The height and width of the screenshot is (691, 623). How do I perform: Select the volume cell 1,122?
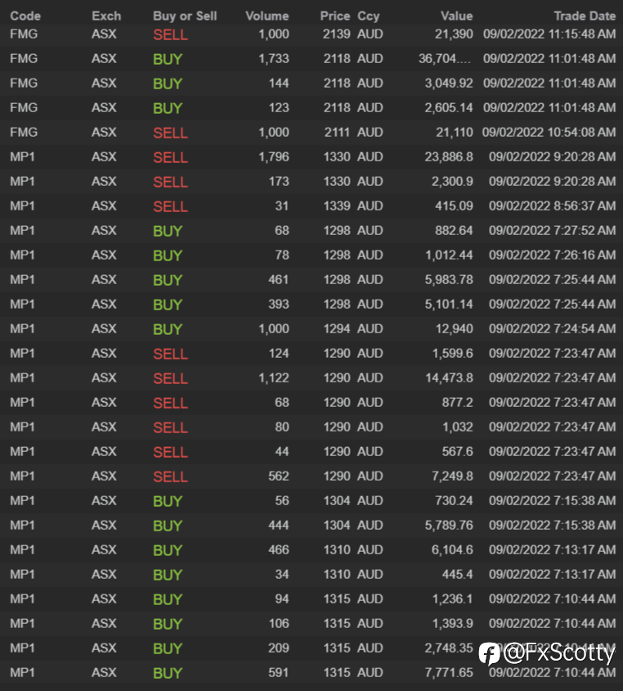(274, 378)
